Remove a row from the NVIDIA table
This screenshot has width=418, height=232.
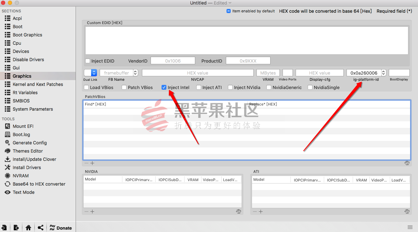point(86,211)
